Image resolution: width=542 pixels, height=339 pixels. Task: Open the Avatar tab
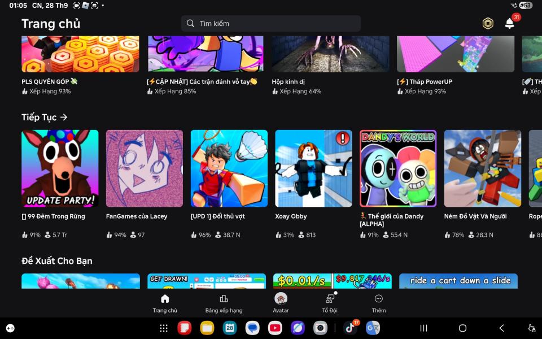pyautogui.click(x=281, y=303)
